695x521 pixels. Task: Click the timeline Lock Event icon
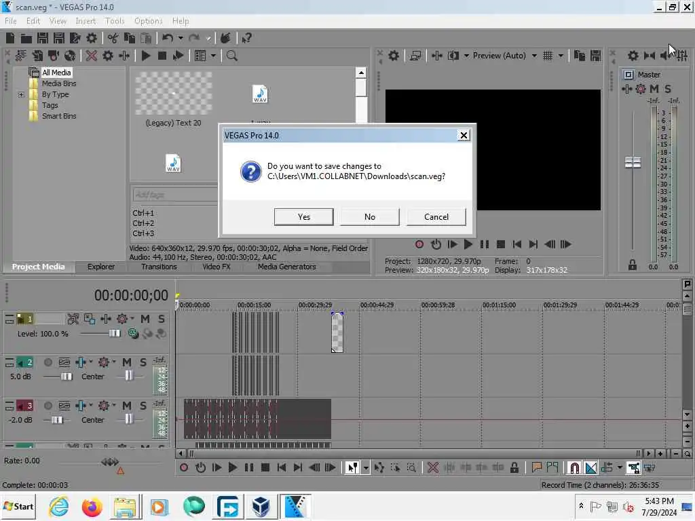[x=514, y=468]
